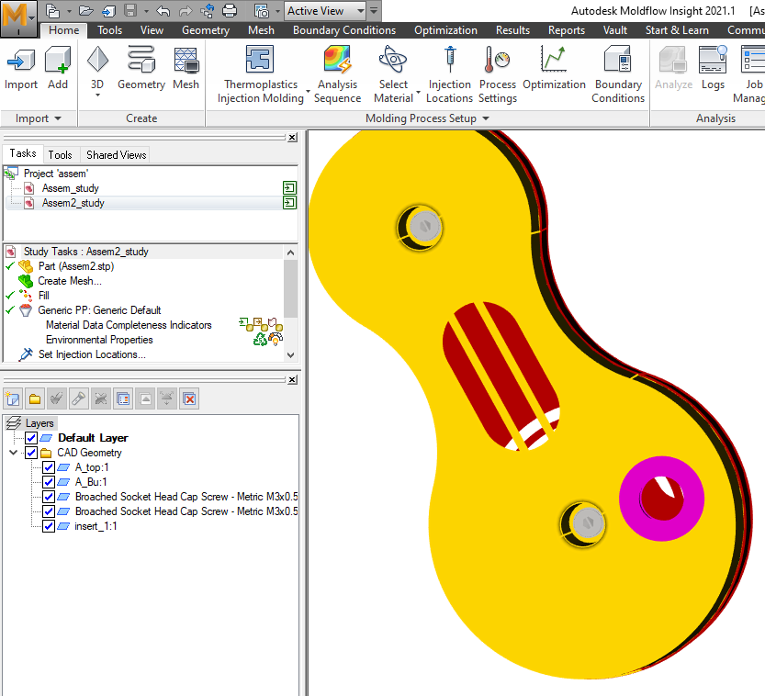
Task: Click the Fill analysis study task
Action: pyautogui.click(x=44, y=296)
